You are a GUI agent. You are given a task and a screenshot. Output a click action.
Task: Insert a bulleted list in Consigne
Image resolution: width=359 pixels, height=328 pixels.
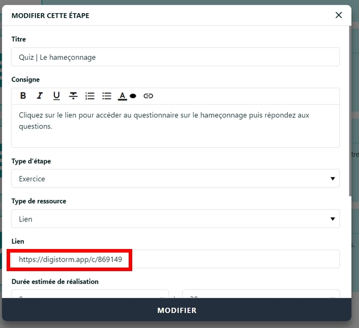[107, 96]
